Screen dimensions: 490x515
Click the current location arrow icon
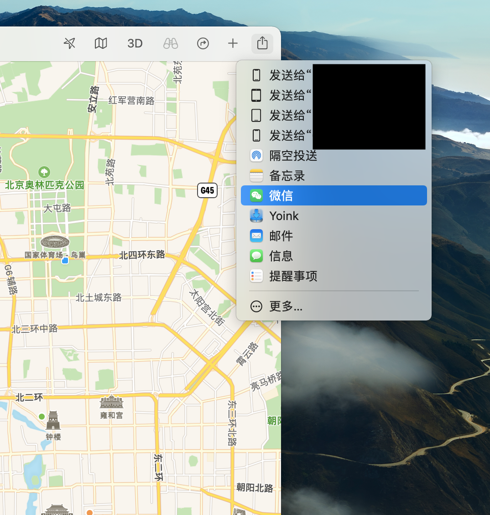69,43
